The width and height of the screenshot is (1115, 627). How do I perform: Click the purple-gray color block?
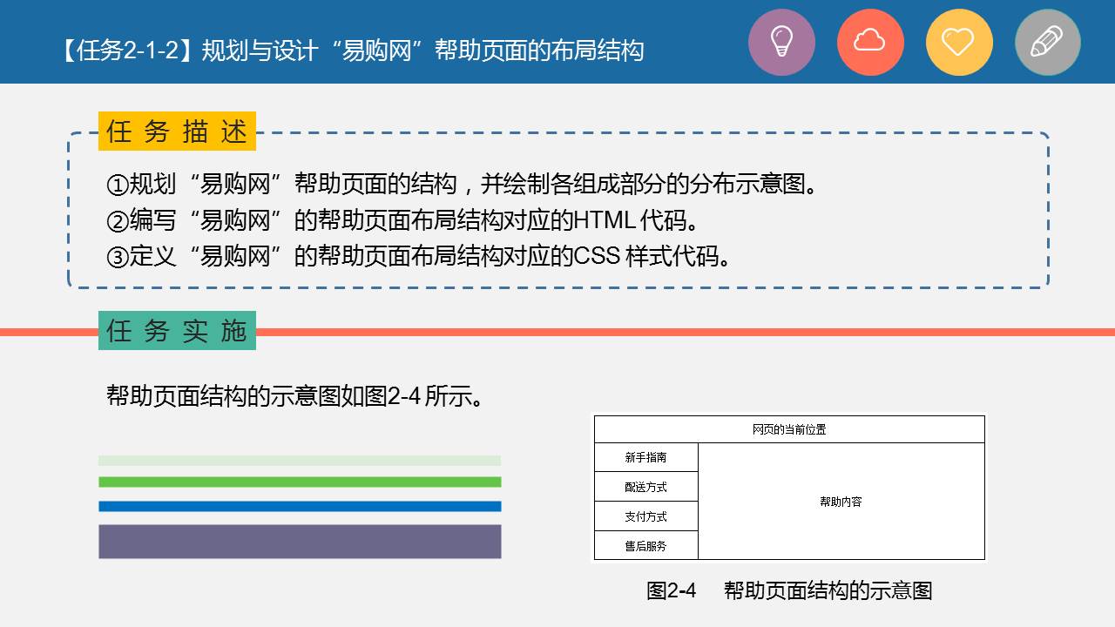(x=300, y=541)
